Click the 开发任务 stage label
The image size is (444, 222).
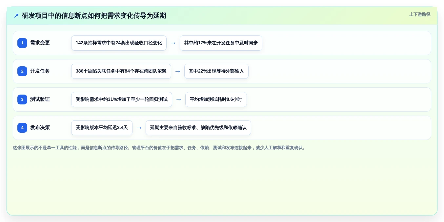pyautogui.click(x=40, y=71)
